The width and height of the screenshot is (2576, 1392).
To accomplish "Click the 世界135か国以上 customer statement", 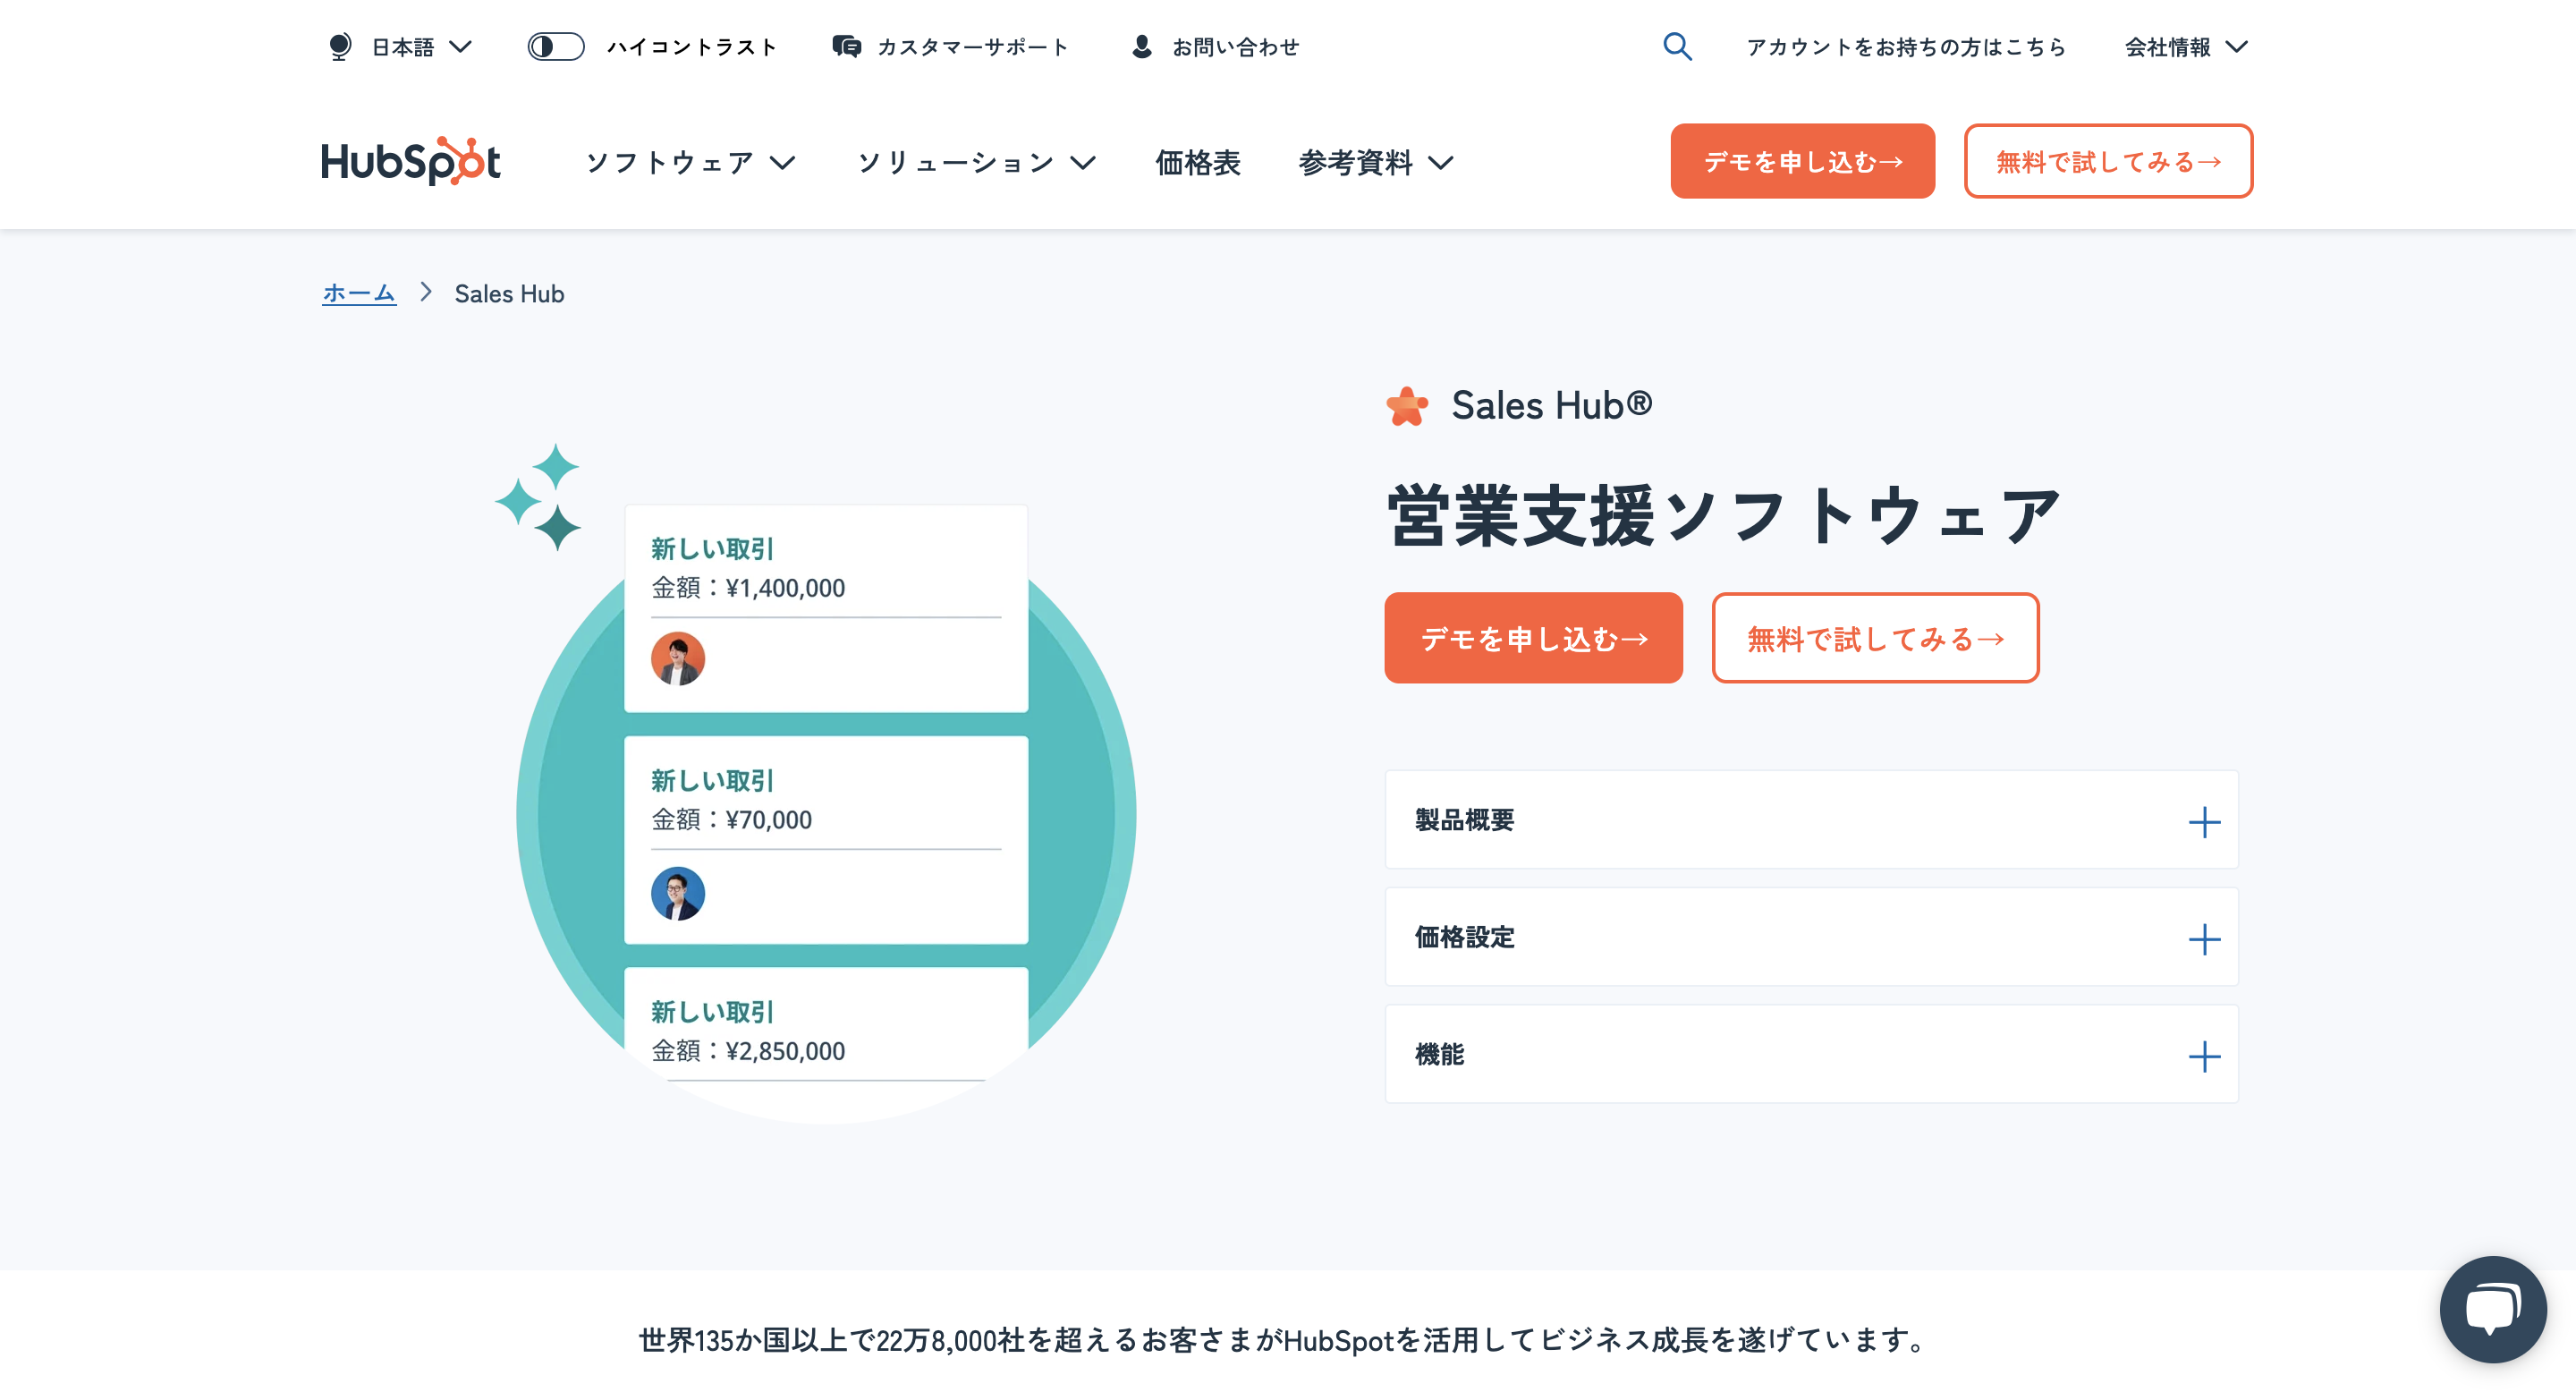I will point(1284,1339).
